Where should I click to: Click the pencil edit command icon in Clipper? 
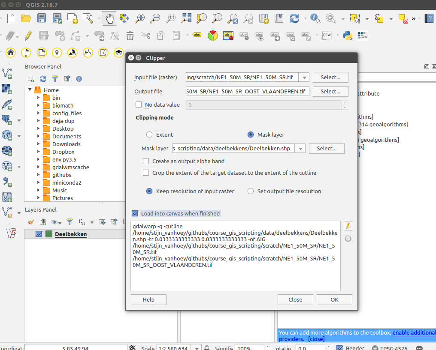point(348,226)
